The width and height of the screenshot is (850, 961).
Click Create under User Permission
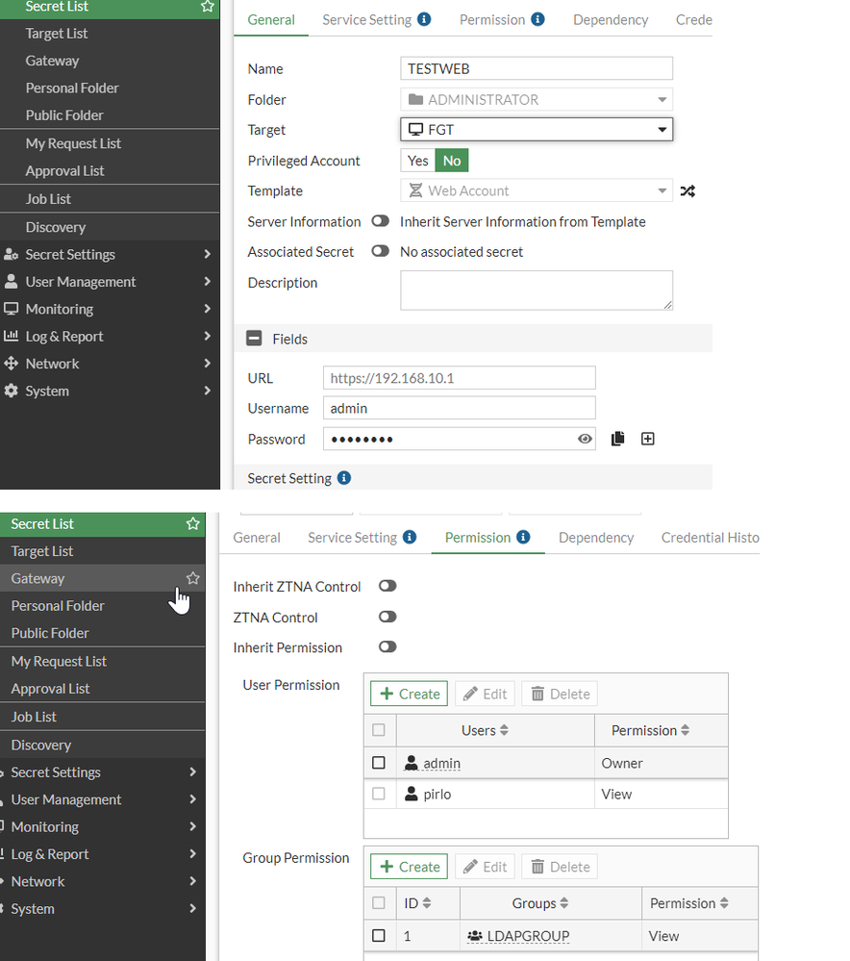pyautogui.click(x=409, y=694)
